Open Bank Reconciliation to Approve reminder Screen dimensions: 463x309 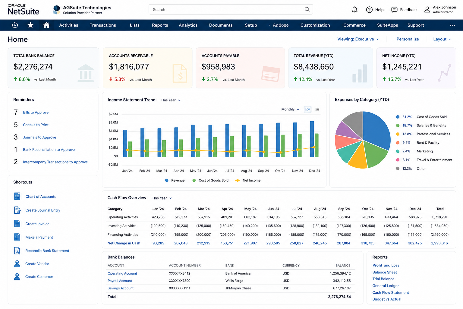point(49,150)
